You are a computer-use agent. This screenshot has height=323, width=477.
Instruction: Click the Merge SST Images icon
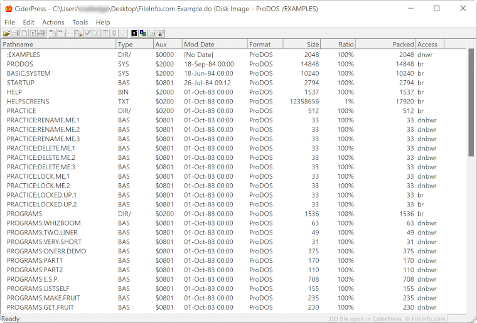click(x=161, y=33)
